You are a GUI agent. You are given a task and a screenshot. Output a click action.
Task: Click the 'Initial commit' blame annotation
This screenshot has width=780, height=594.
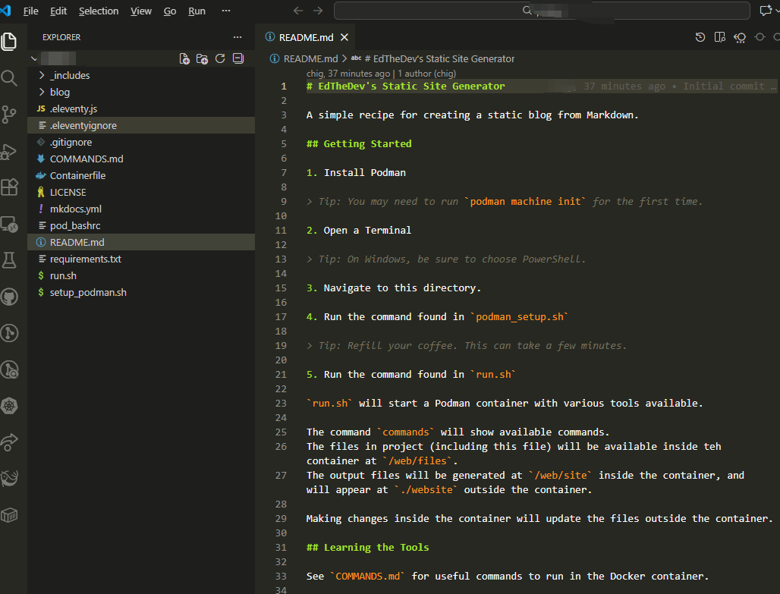coord(724,86)
